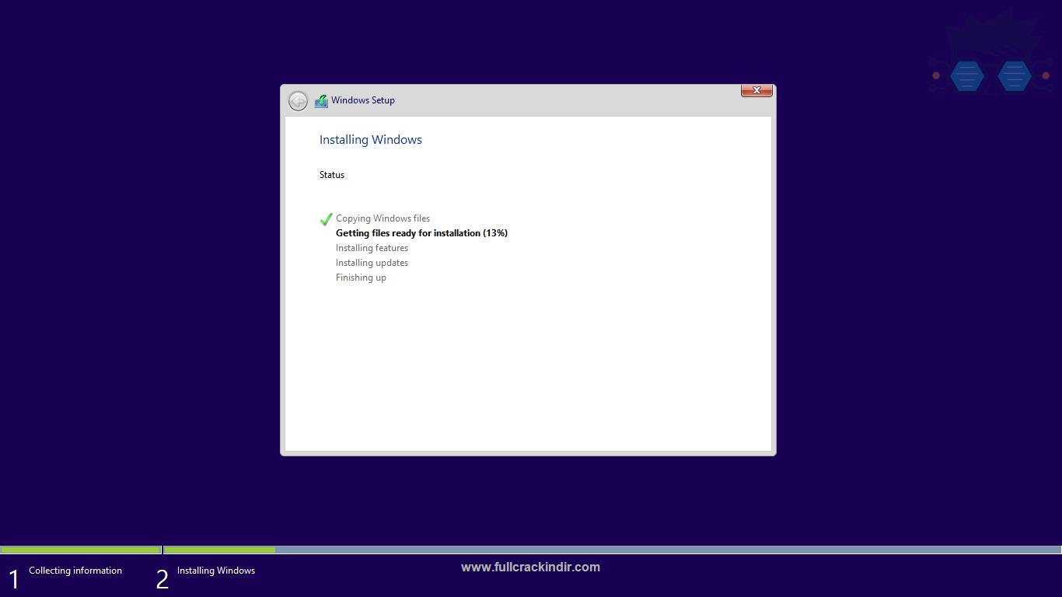Click step 1 'Collecting information' label
This screenshot has height=597, width=1062.
(75, 571)
